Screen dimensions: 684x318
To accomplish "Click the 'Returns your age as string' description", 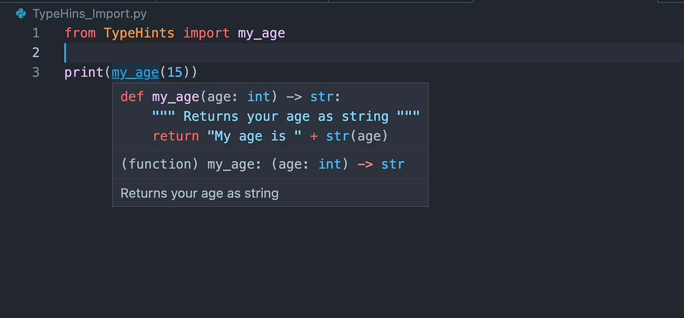I will click(199, 193).
